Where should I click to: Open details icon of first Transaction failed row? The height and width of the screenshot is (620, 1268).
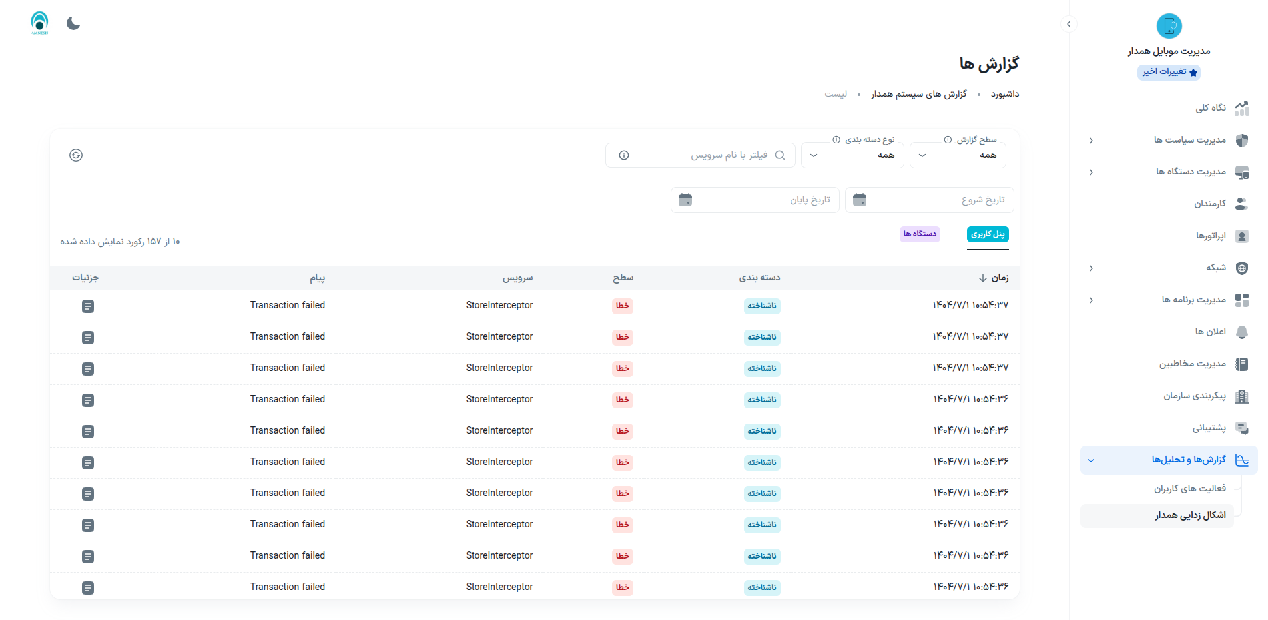click(x=88, y=306)
